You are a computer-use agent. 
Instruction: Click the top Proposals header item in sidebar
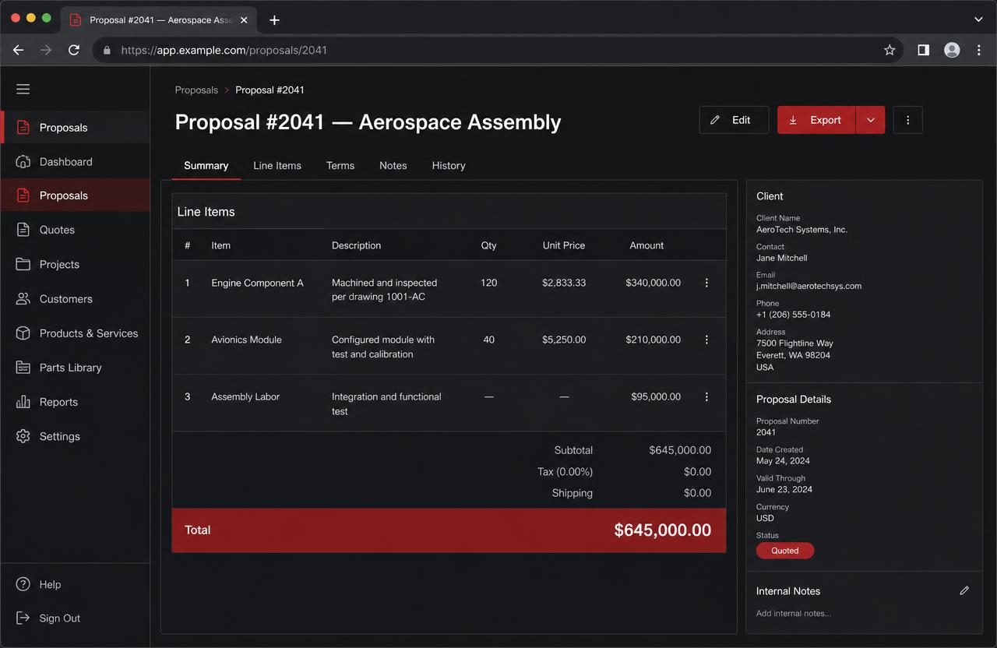(75, 127)
